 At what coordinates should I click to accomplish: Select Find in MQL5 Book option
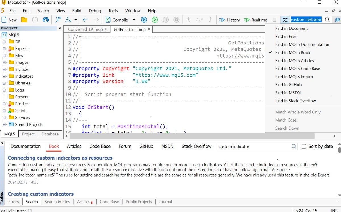293,52
